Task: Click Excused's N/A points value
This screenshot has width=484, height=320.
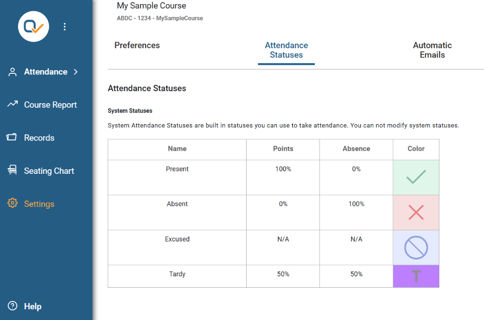Action: (283, 239)
